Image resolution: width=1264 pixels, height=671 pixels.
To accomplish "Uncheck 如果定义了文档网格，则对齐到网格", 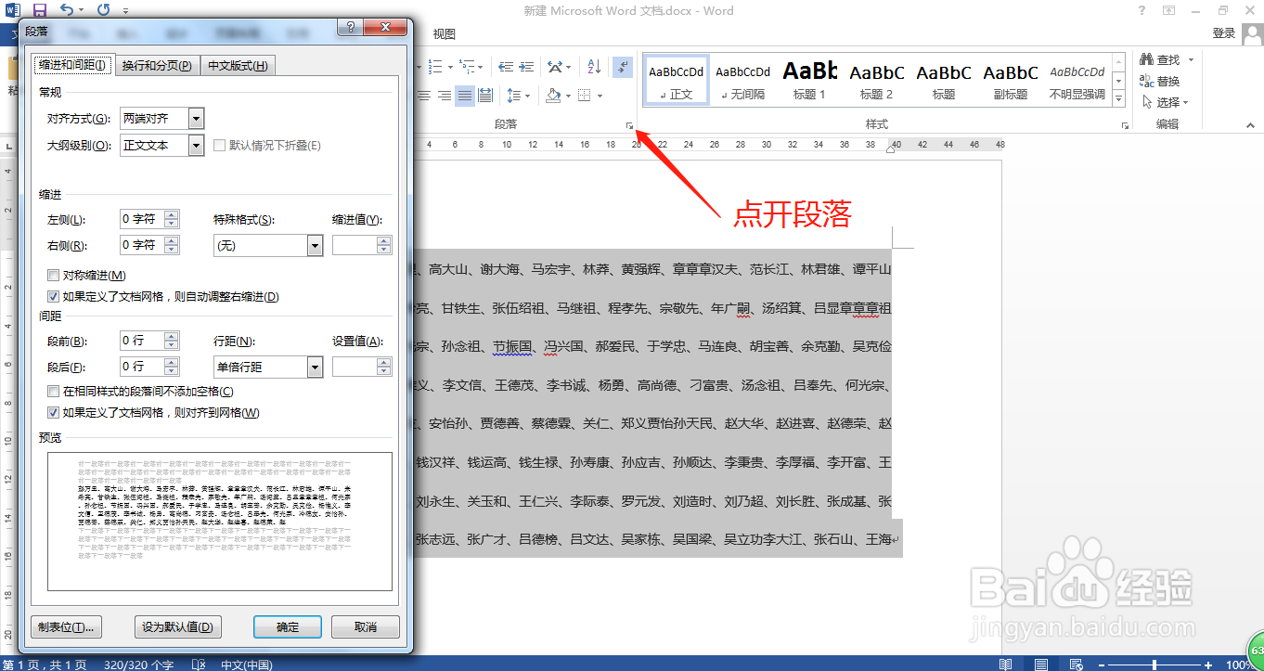I will click(x=53, y=412).
